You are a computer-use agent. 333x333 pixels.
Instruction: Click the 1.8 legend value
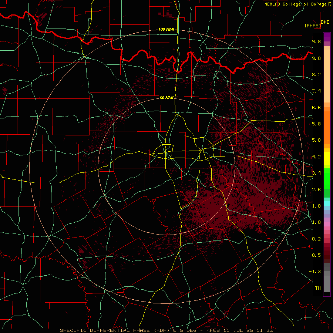(316, 206)
